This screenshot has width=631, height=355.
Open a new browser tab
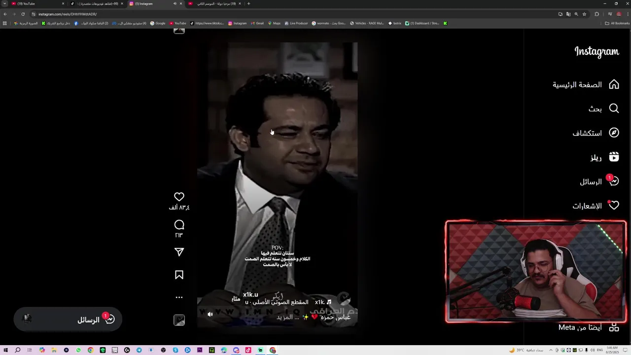248,3
